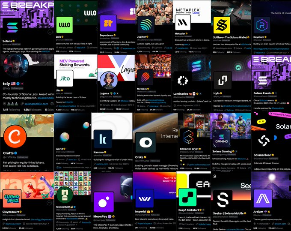The width and height of the screenshot is (291, 231).
Task: Open the Raydium logo avatar
Action: (261, 25)
